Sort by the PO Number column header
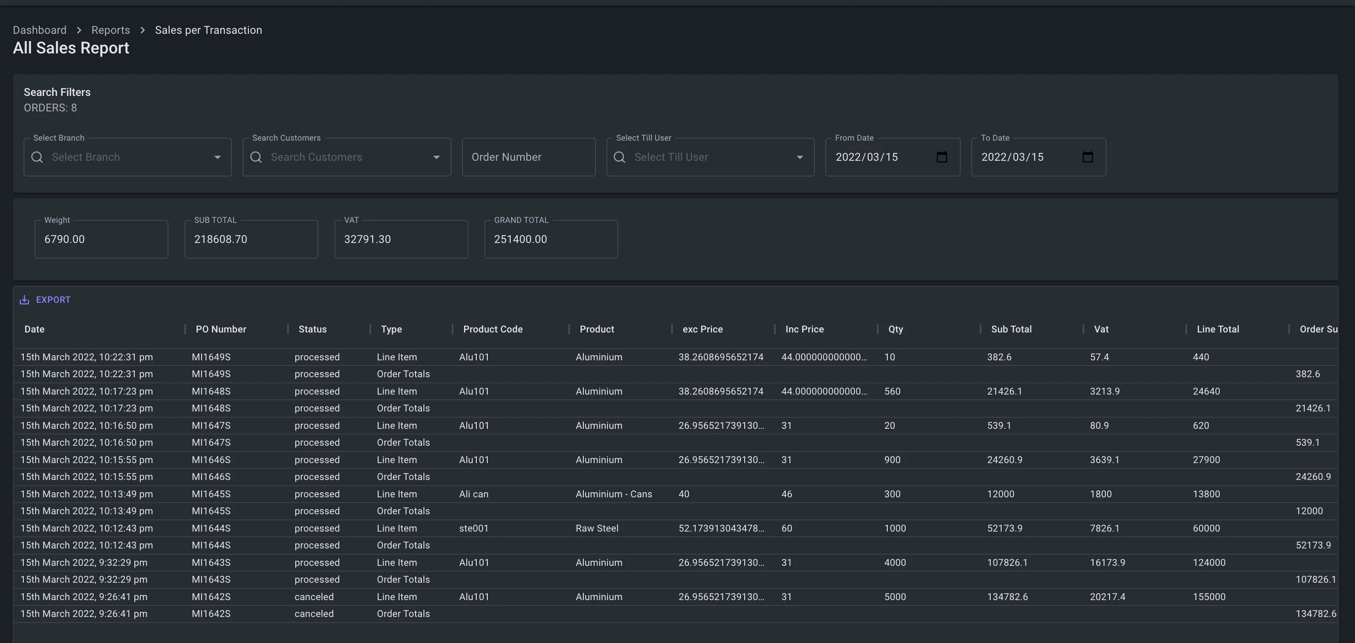The height and width of the screenshot is (643, 1355). (x=221, y=329)
